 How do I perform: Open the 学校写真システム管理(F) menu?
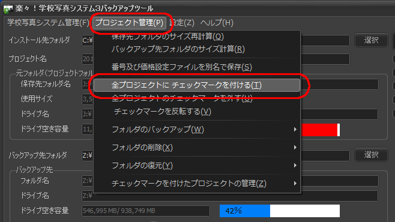48,23
